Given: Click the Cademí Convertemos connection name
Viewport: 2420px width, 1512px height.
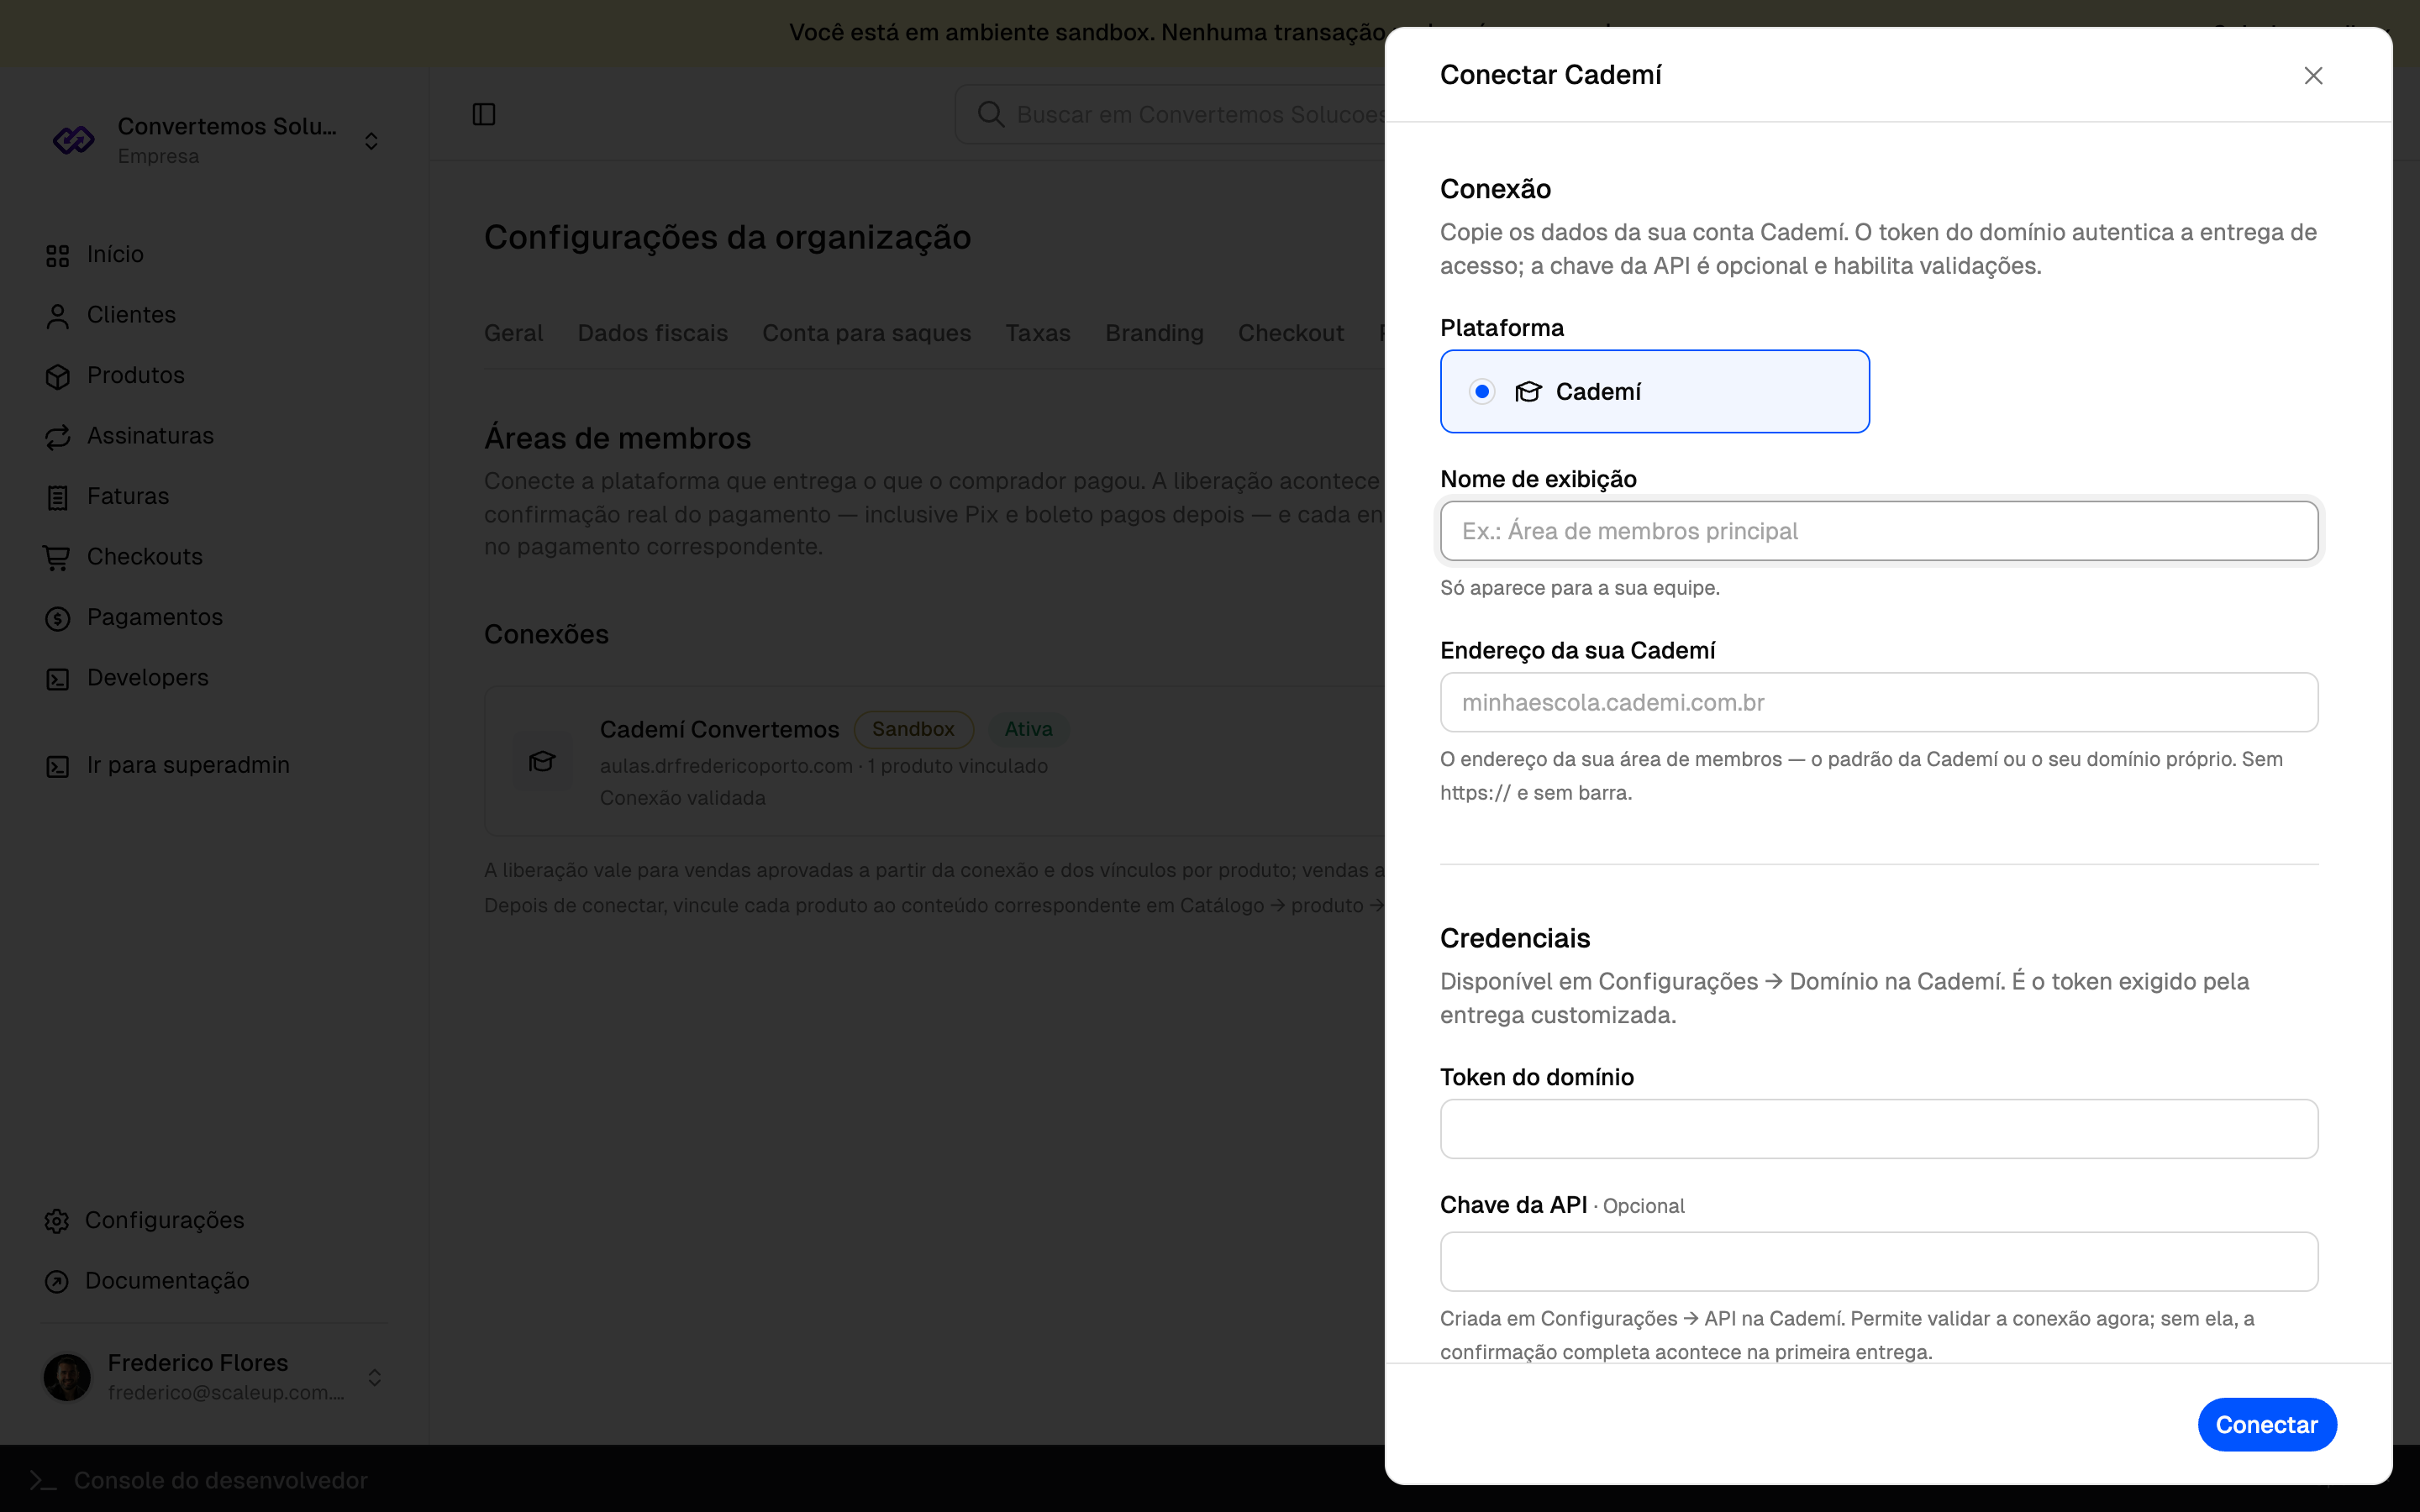Looking at the screenshot, I should click(x=719, y=729).
